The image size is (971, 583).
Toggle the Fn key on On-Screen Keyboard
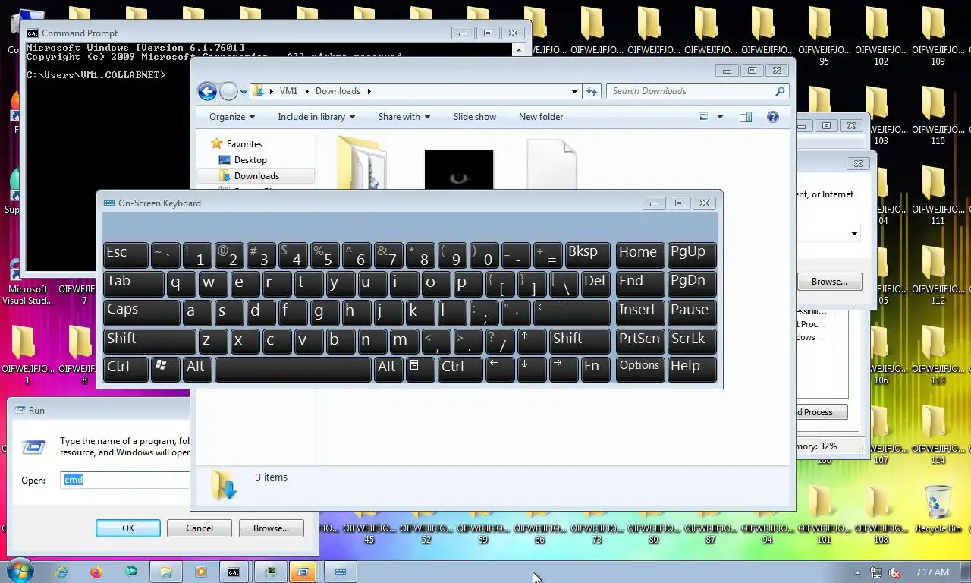[595, 368]
